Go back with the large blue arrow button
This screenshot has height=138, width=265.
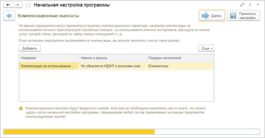[x=9, y=16]
